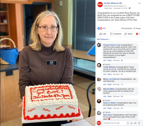Open the sticker picker in comment box
Screen dimensions: 143x126
pyautogui.click(x=139, y=123)
